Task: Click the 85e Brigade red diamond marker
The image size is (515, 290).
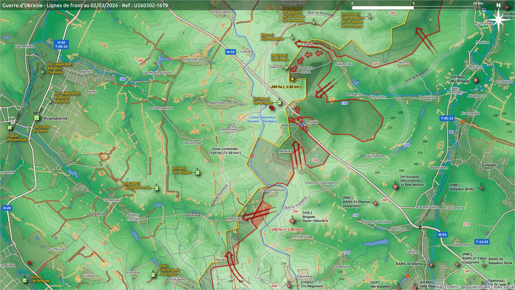Action: click(x=476, y=80)
